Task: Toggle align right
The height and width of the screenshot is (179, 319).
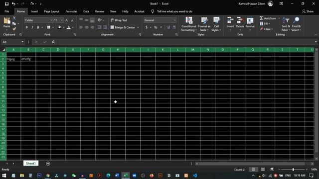Action: (92, 27)
